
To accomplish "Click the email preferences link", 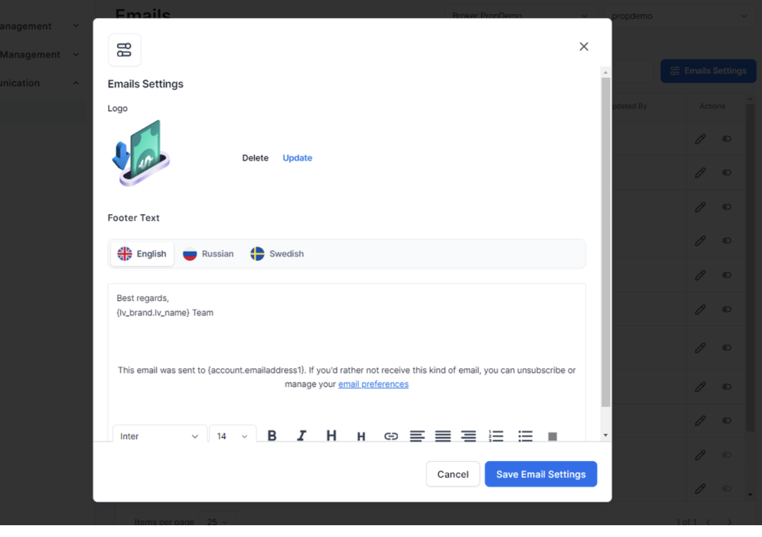I will 373,384.
